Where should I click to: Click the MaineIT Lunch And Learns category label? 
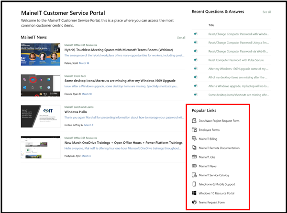coord(79,107)
